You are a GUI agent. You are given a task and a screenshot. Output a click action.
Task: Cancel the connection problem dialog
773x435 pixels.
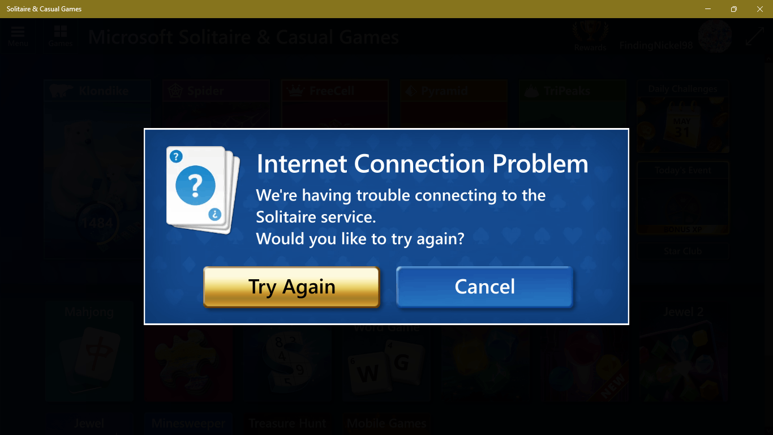[485, 287]
